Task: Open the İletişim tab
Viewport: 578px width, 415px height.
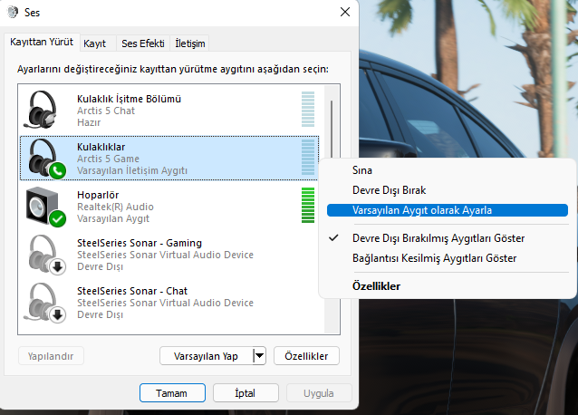Action: pos(190,43)
